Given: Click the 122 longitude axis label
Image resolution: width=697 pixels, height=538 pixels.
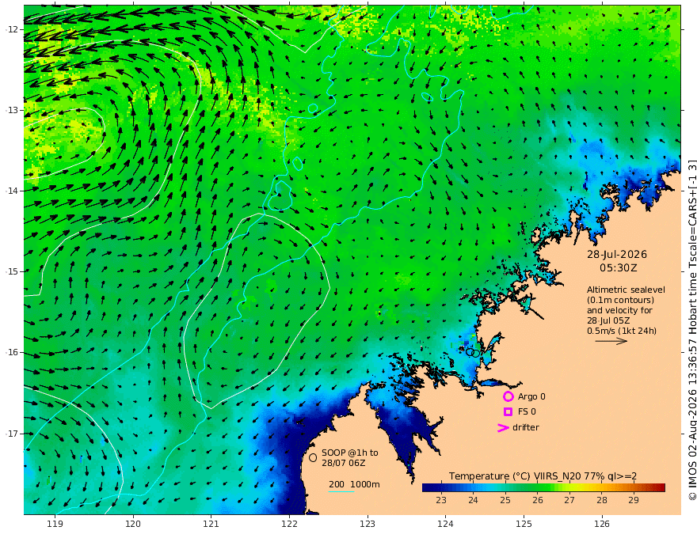Looking at the screenshot, I should (x=289, y=525).
